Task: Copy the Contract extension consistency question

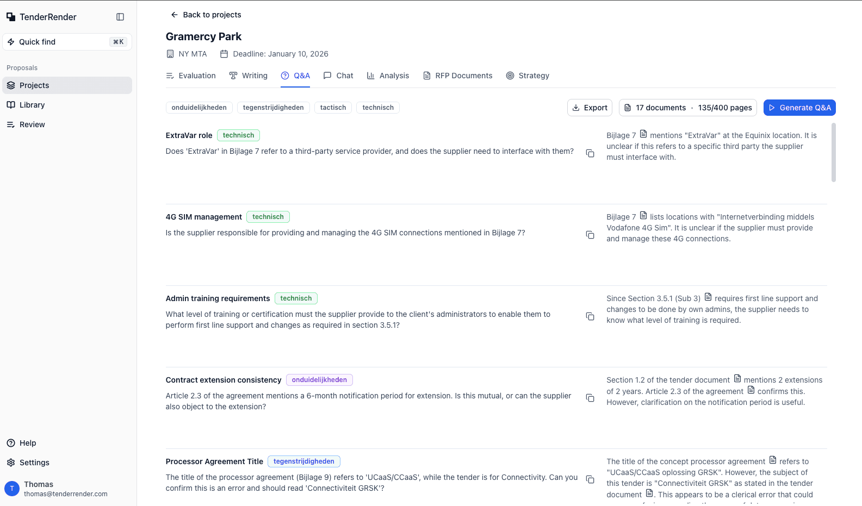Action: point(590,398)
